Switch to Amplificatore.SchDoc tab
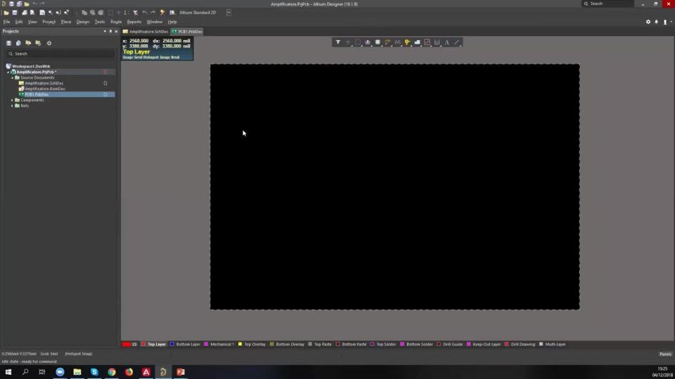The height and width of the screenshot is (379, 675). (145, 32)
